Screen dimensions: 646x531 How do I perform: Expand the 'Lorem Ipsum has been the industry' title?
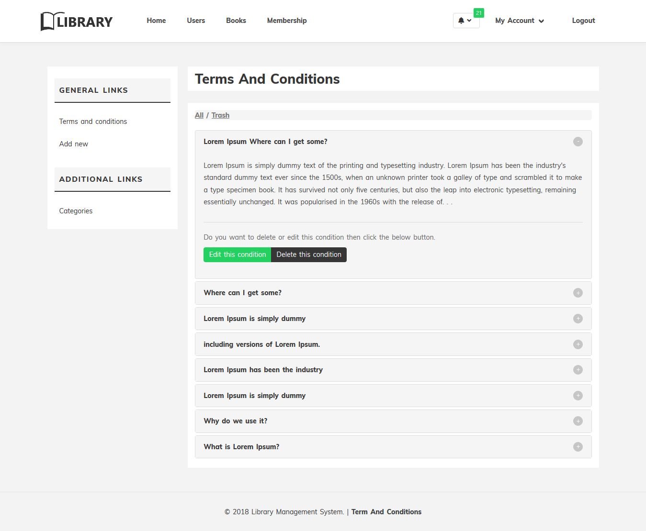263,370
